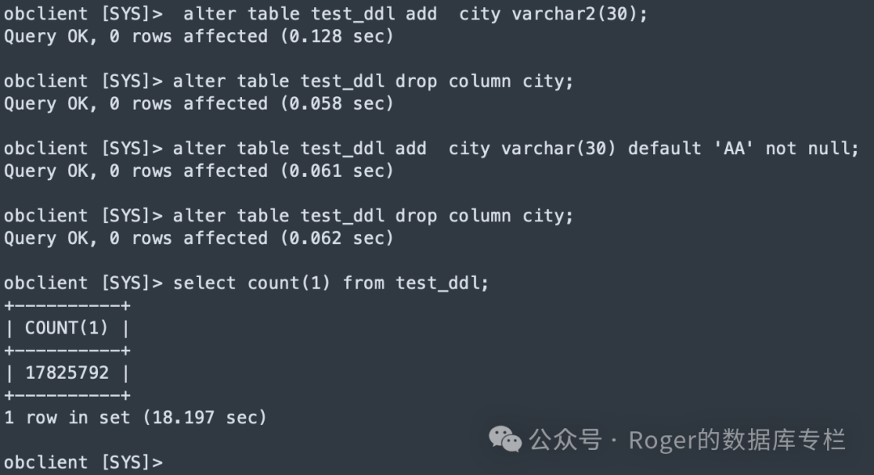The image size is (874, 475).
Task: Click the watermark text 'Roger的数据库专栏'
Action: click(737, 440)
